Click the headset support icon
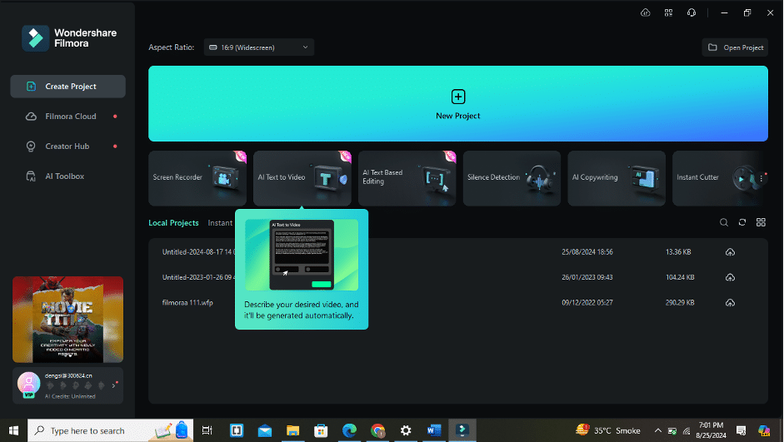Viewport: 784px width, 442px height. click(691, 12)
